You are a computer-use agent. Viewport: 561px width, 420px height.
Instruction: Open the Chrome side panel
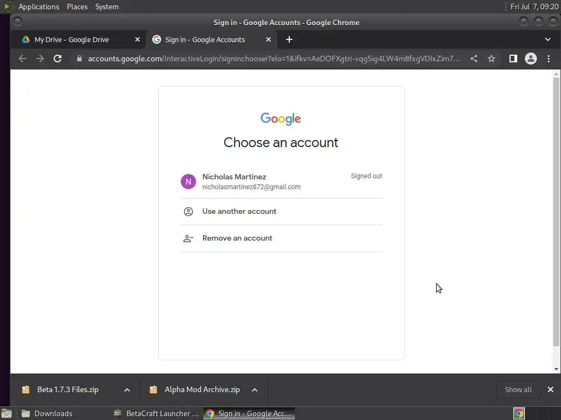click(513, 59)
